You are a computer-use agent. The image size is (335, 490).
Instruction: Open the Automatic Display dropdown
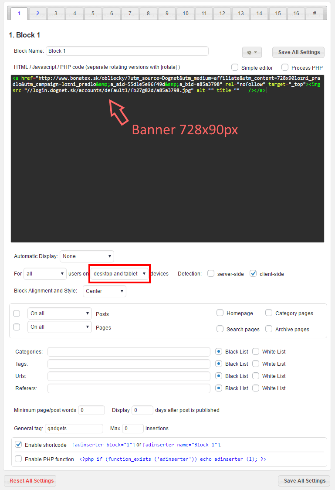click(87, 256)
